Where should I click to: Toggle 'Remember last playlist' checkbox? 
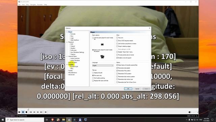click(117, 68)
